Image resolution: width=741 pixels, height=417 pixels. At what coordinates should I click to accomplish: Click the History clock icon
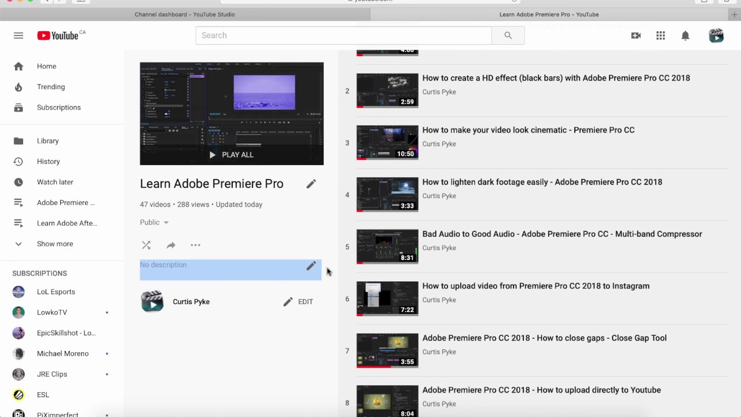pyautogui.click(x=19, y=162)
